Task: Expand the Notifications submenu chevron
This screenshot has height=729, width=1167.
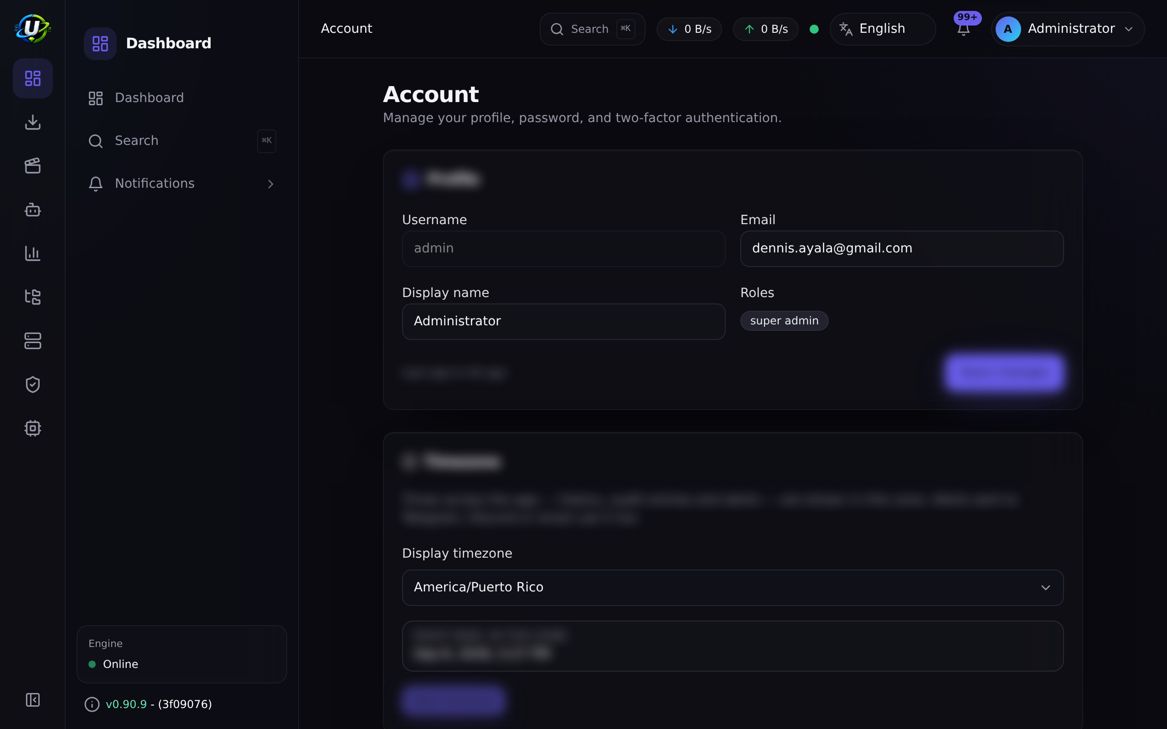Action: tap(270, 184)
